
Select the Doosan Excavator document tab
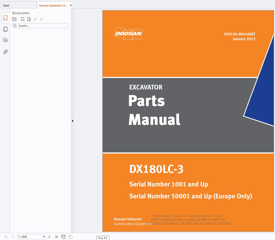(53, 5)
